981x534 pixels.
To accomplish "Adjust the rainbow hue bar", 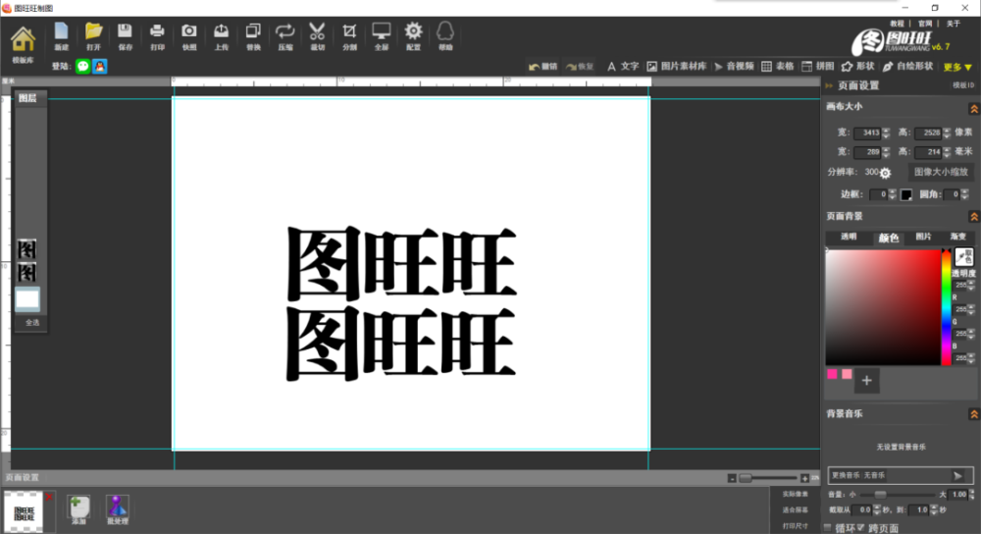I will pyautogui.click(x=947, y=306).
